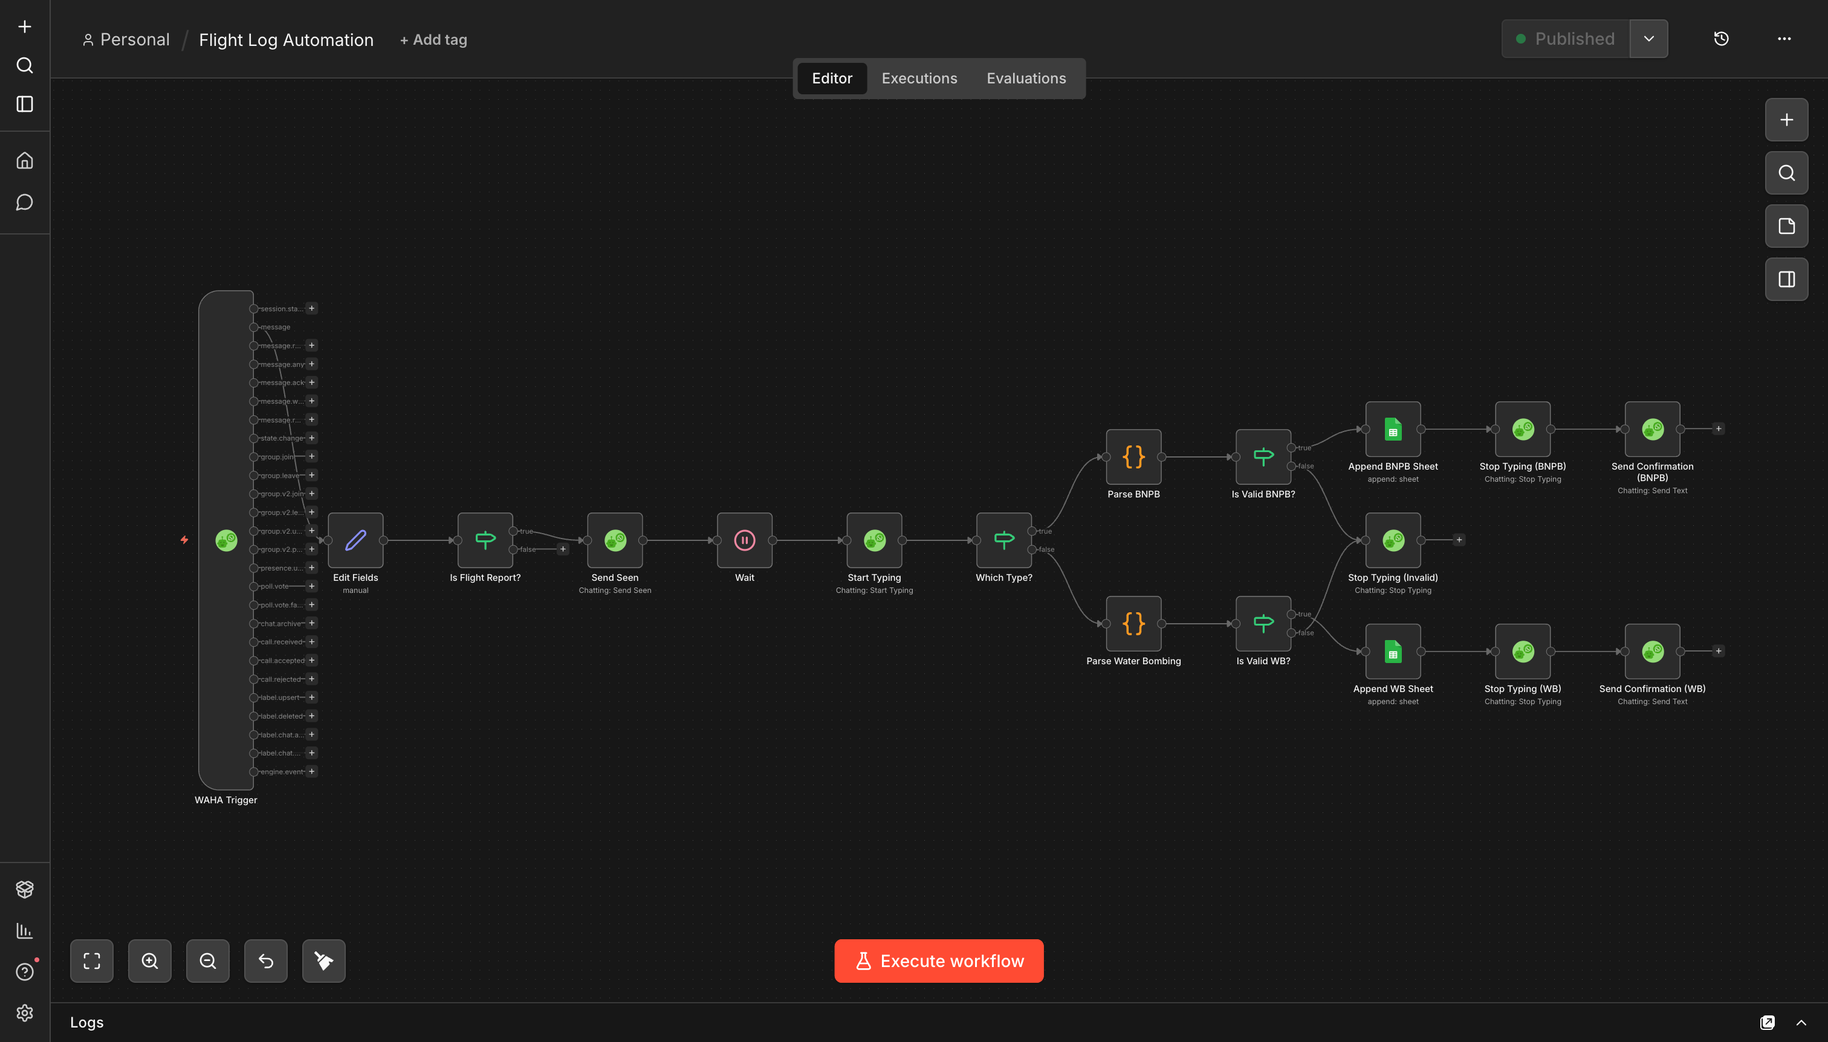Screen dimensions: 1828x1042
Task: Open the chat icon in sidebar
Action: (x=25, y=202)
